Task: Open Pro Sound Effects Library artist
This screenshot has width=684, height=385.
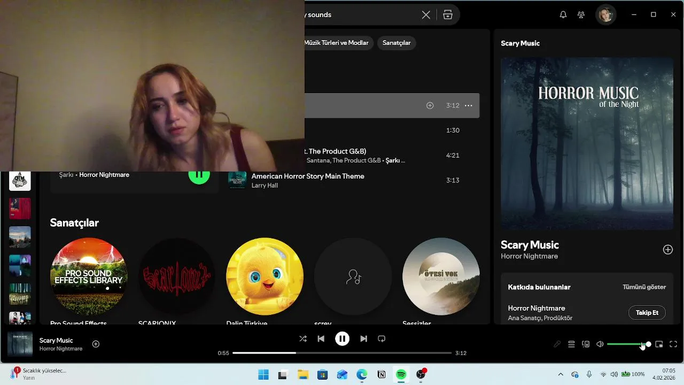Action: (89, 276)
